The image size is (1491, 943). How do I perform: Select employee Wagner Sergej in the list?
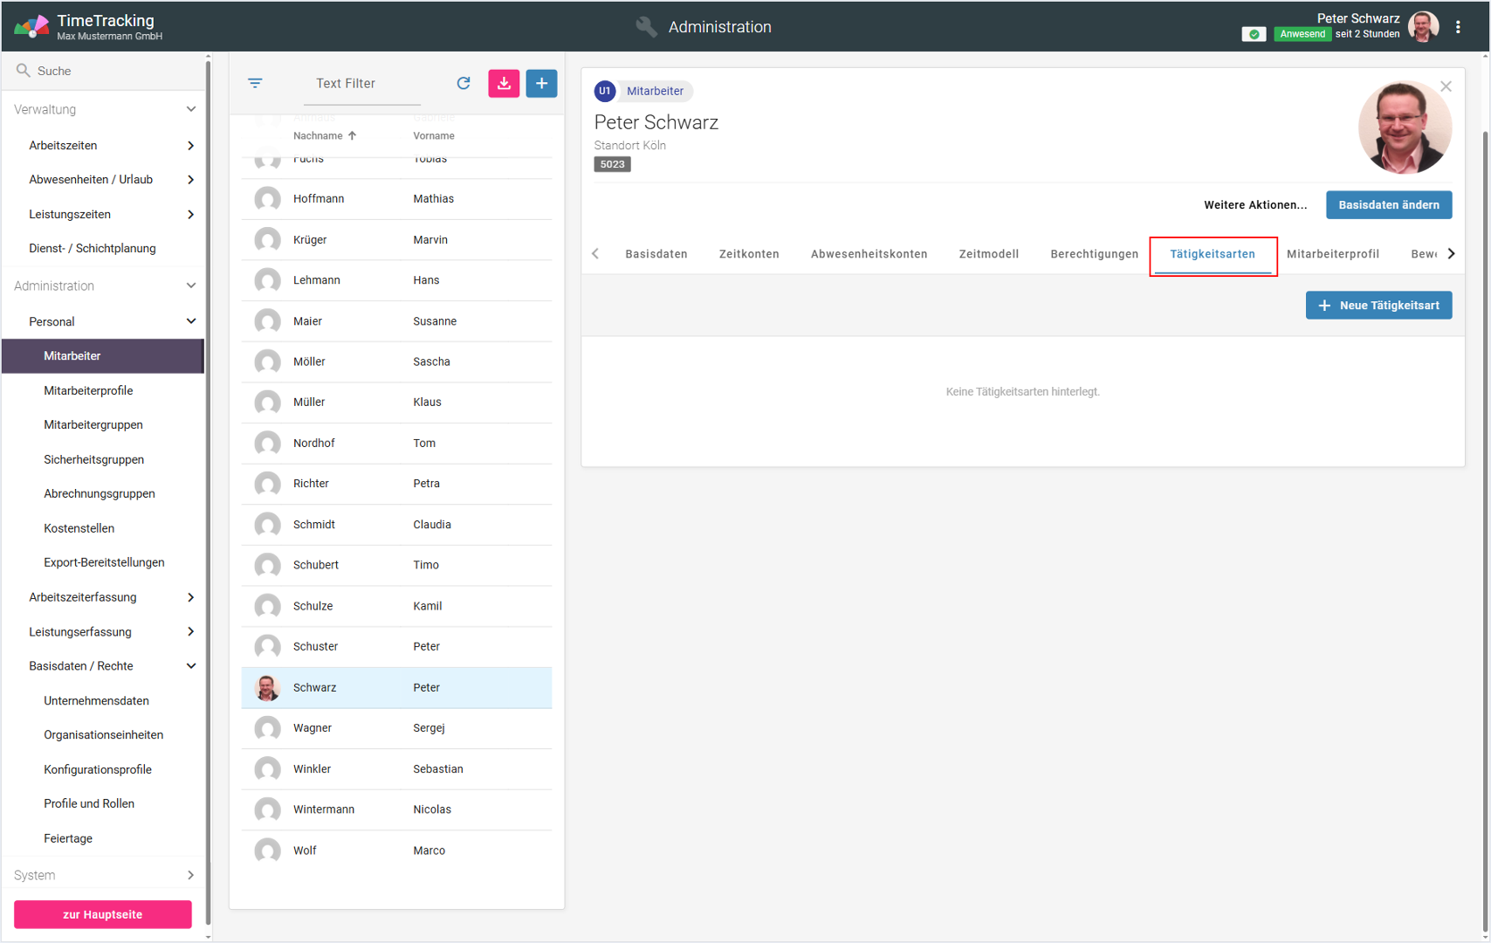396,728
